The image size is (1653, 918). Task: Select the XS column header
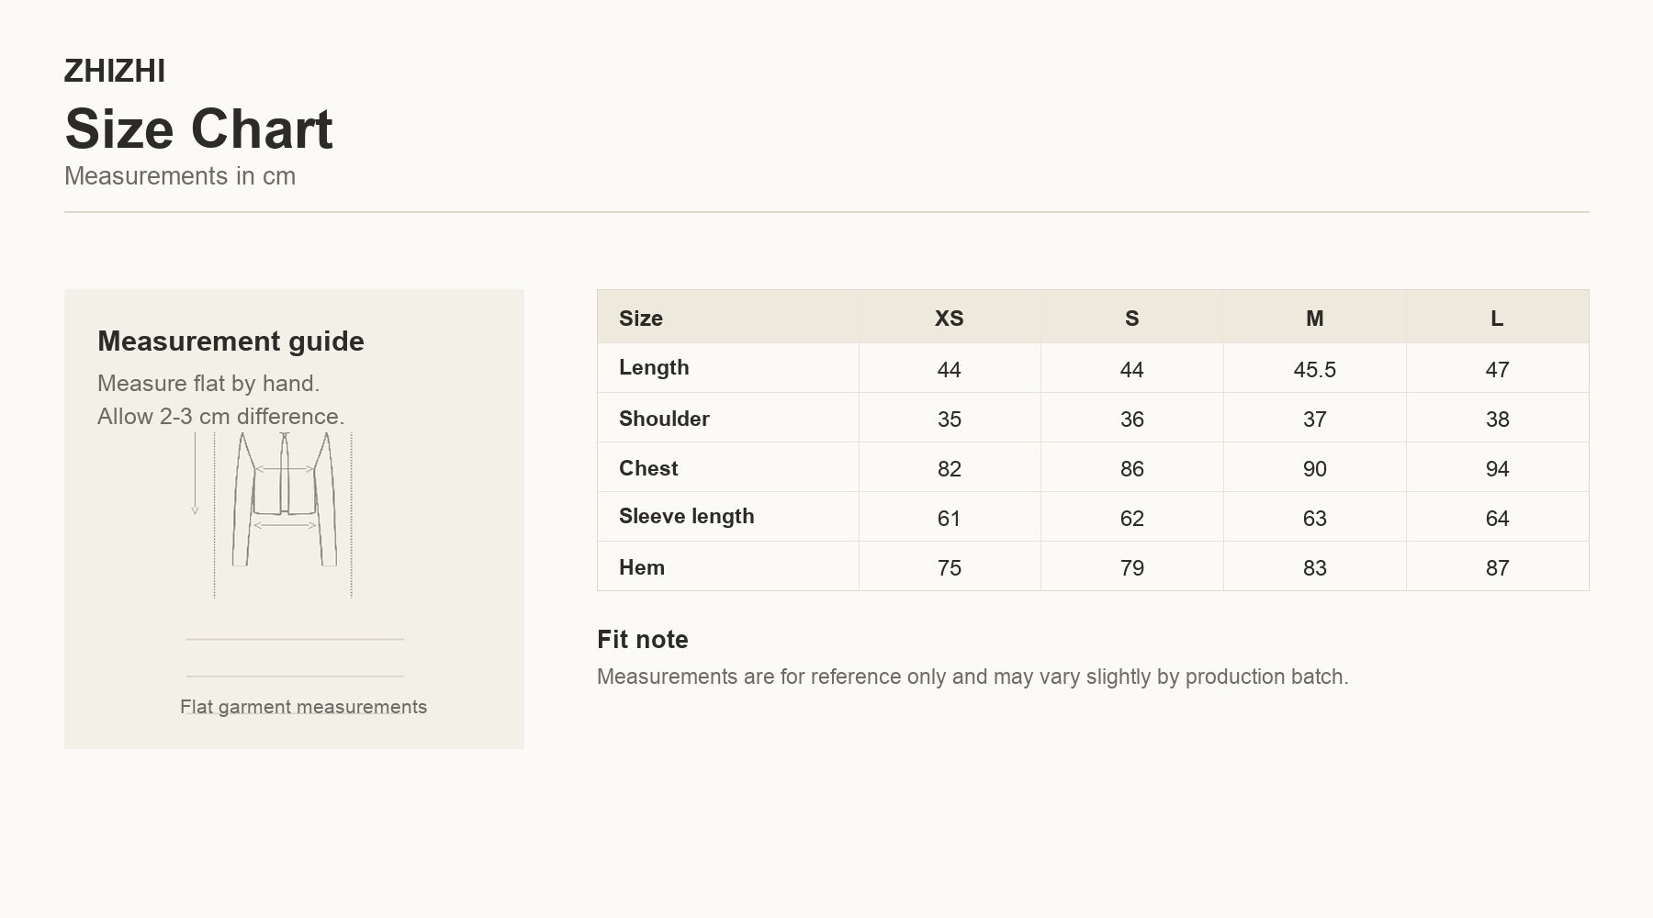coord(949,318)
